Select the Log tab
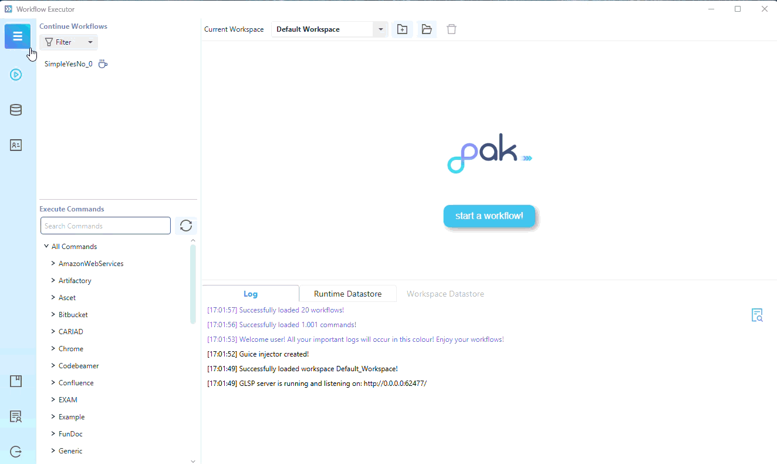The width and height of the screenshot is (777, 464). pos(251,294)
